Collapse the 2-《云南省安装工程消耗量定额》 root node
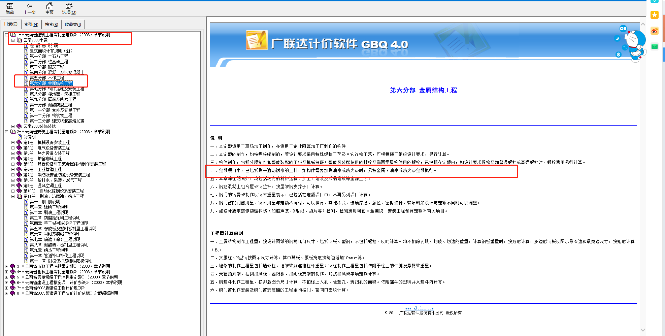 click(x=6, y=132)
